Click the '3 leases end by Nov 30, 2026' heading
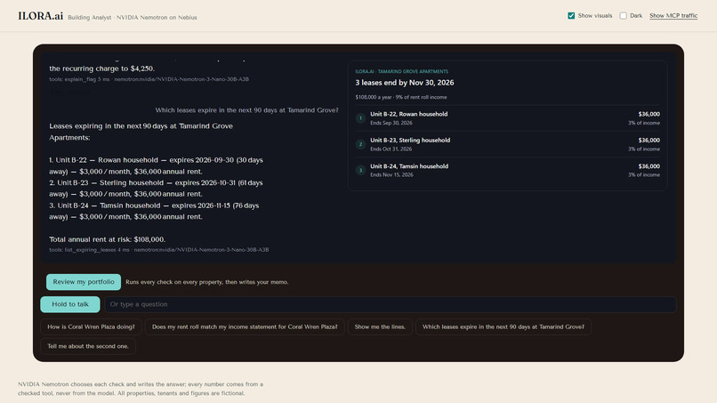717x403 pixels. [405, 83]
